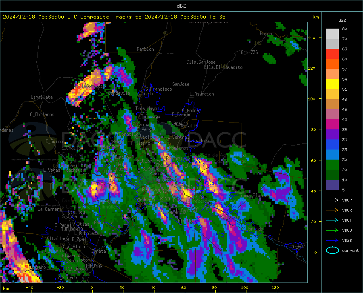Select the yellow 51 dBZ color swatch
363x293 pixels.
pos(332,84)
